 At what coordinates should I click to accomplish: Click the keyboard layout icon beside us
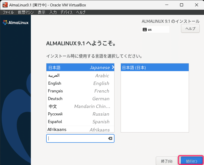145,29
